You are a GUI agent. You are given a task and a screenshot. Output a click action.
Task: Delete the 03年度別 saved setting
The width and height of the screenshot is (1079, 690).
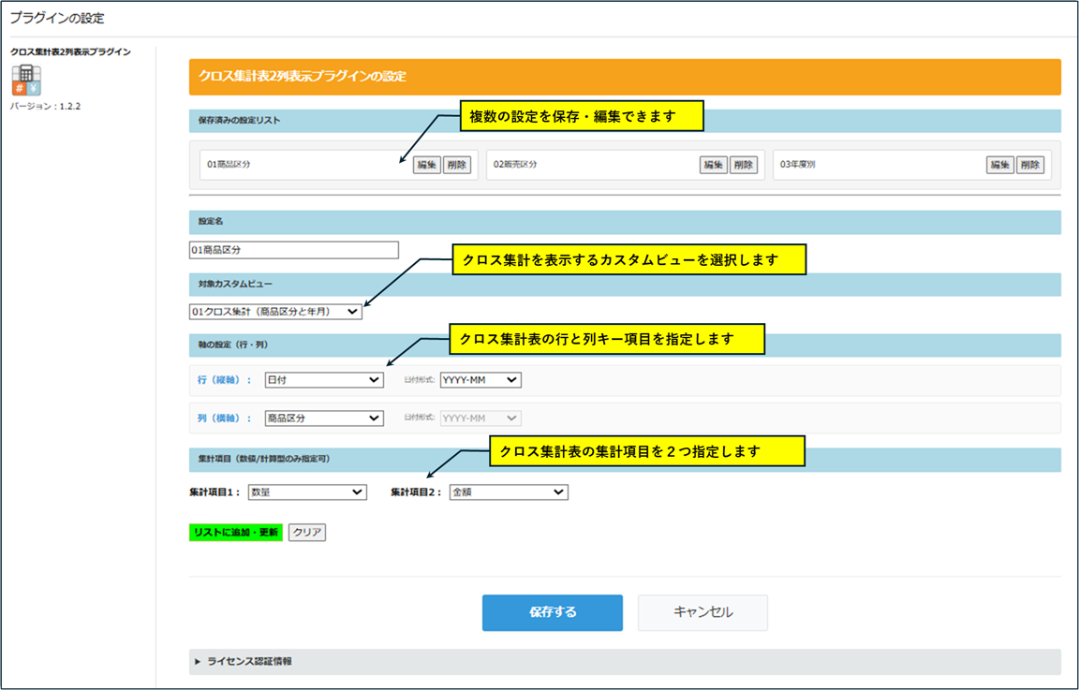click(1029, 165)
